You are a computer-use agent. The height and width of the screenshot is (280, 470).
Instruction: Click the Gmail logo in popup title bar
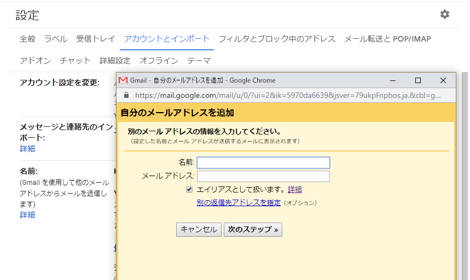click(124, 80)
